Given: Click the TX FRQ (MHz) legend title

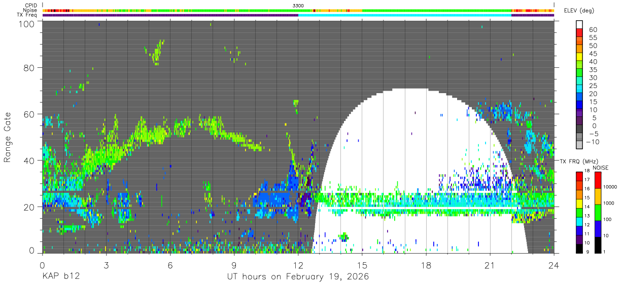Looking at the screenshot, I should click(x=579, y=161).
